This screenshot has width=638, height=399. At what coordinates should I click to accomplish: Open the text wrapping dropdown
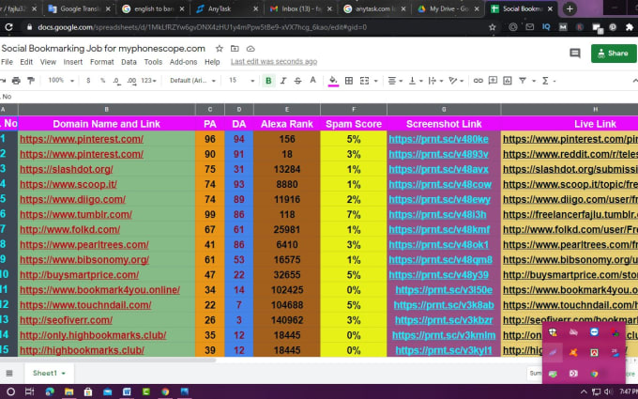tap(435, 81)
